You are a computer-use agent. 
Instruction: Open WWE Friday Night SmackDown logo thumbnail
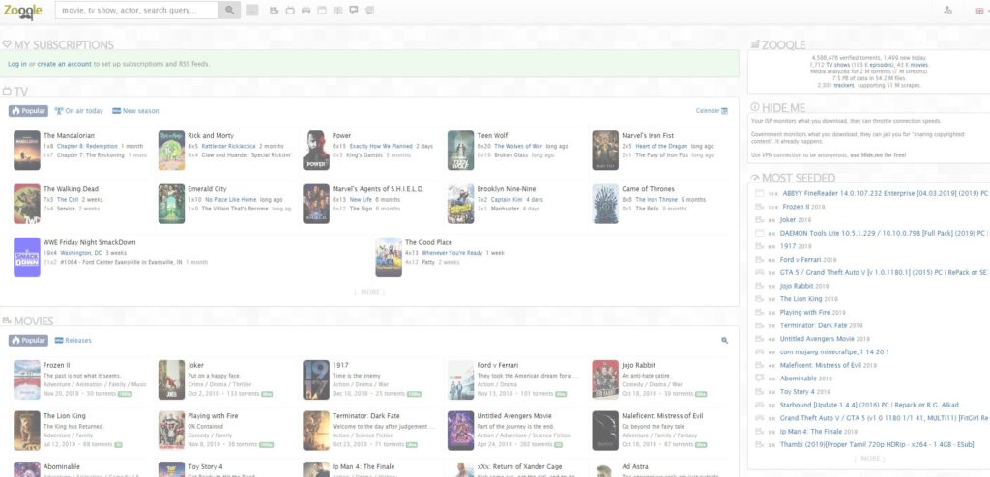pyautogui.click(x=27, y=258)
